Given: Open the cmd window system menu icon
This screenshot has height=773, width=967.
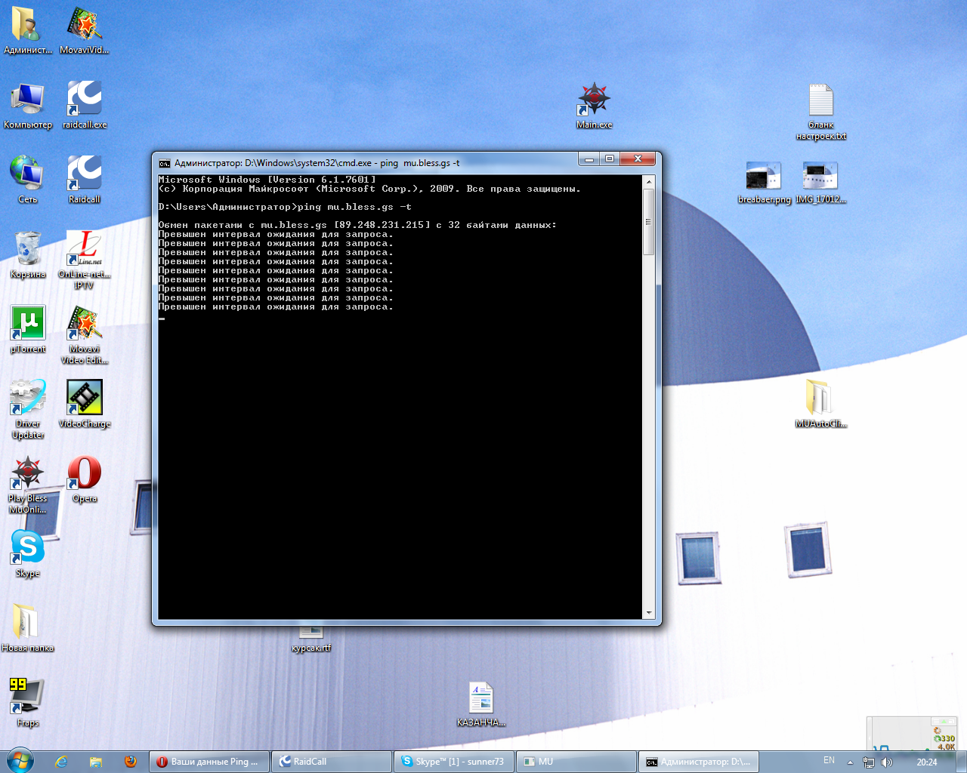Looking at the screenshot, I should tap(165, 163).
